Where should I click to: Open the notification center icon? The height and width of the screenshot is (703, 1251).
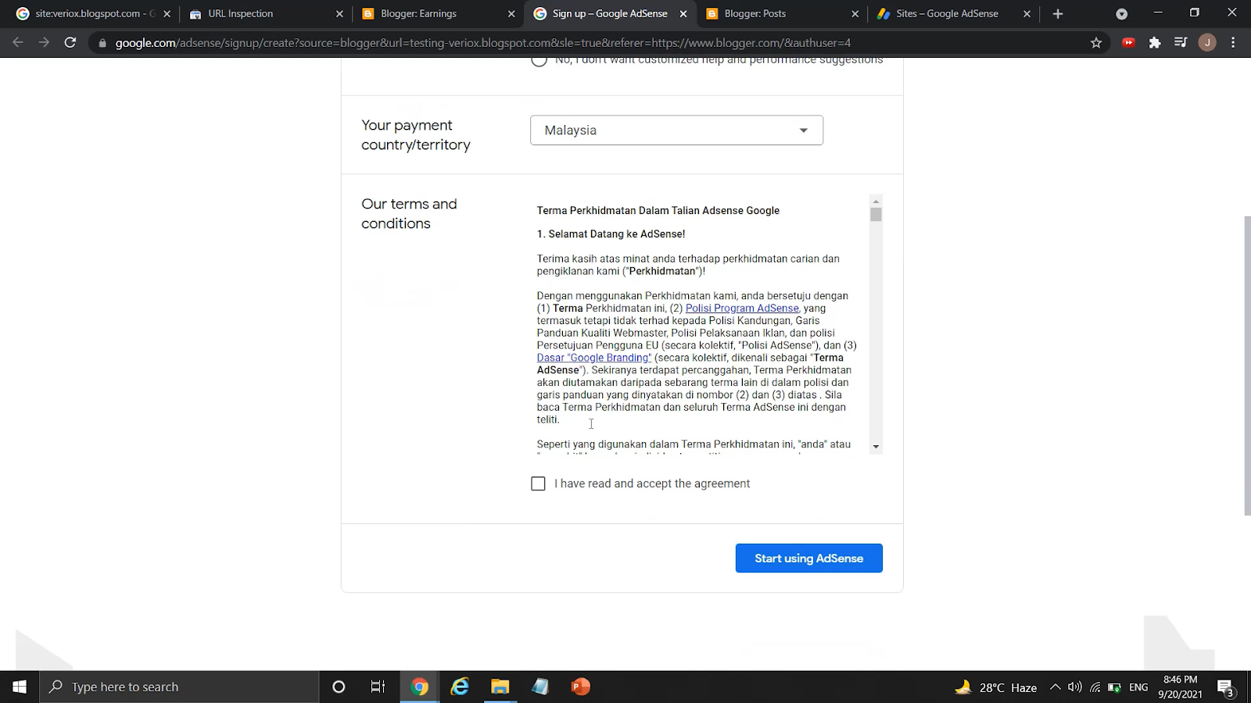click(x=1225, y=687)
